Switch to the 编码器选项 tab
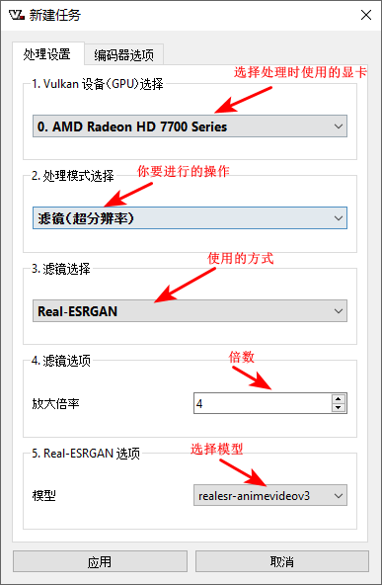The width and height of the screenshot is (382, 585). point(123,55)
